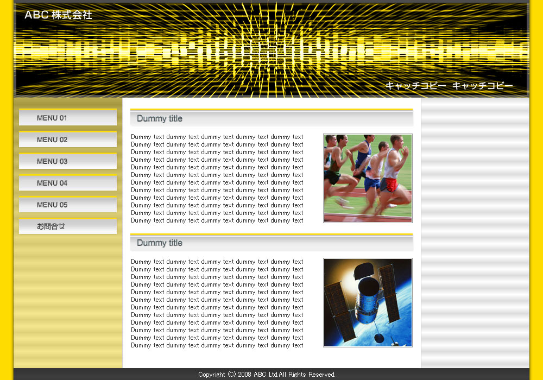Open the お問合せ contact menu item

click(x=68, y=226)
